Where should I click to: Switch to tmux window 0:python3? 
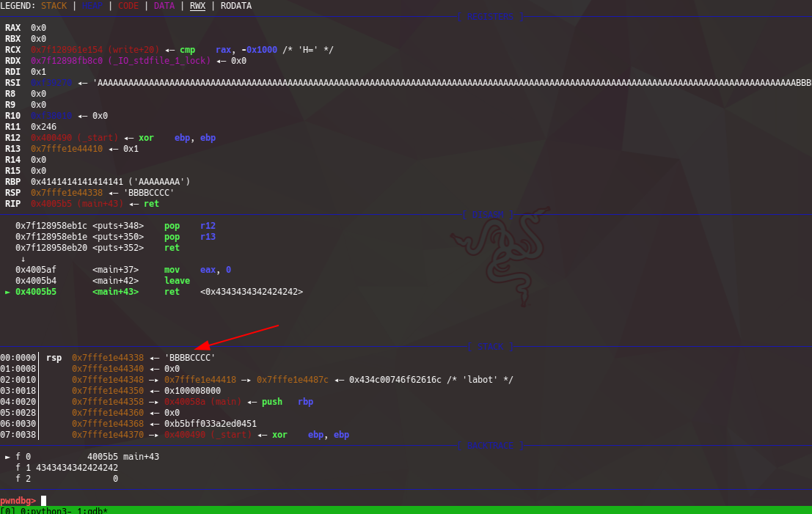point(29,510)
